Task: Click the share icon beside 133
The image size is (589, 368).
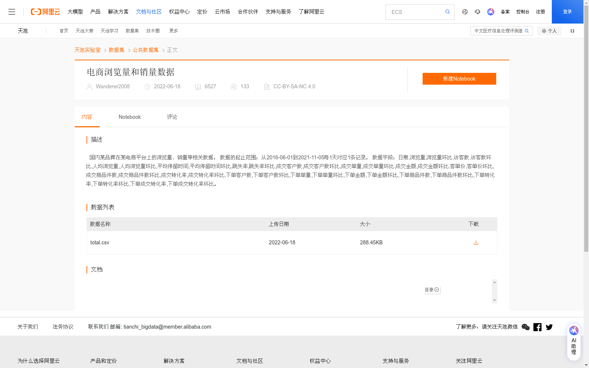Action: point(233,87)
